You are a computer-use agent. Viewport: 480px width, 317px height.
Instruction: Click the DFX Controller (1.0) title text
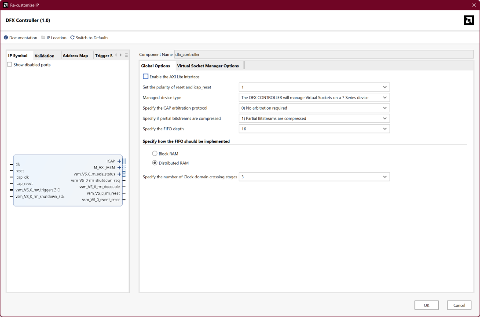28,20
